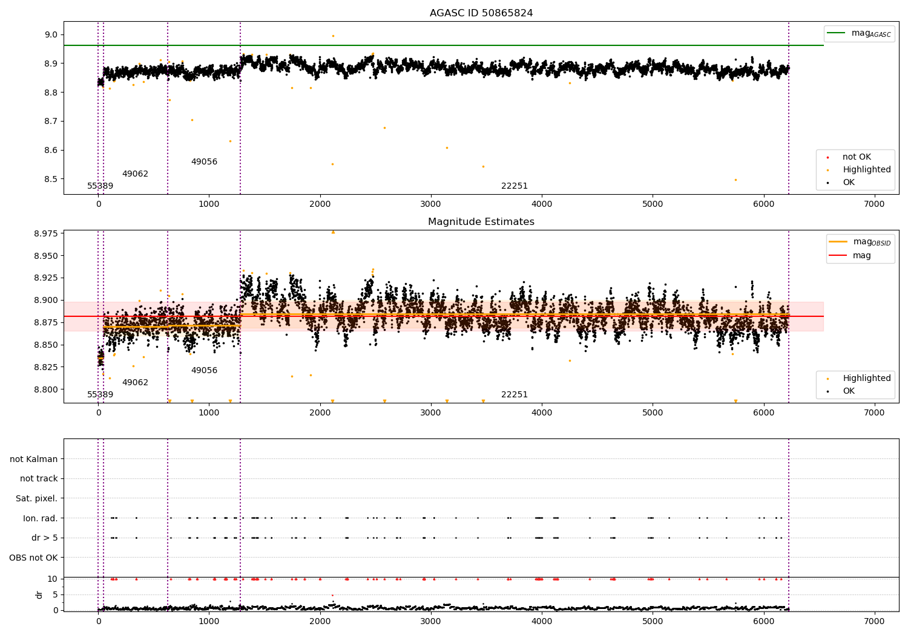
Task: Click the 7000 x-tick of the bottom plot
Action: pos(874,621)
